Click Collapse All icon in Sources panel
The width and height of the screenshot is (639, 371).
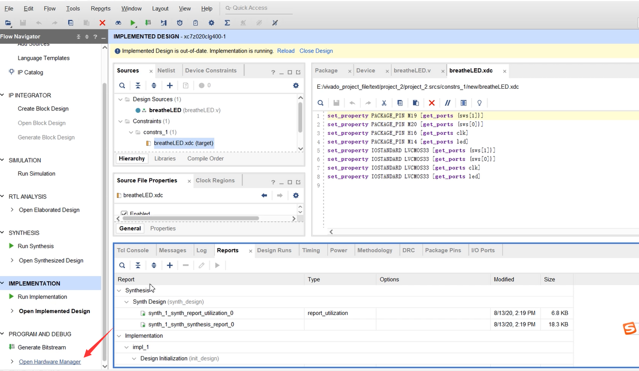click(138, 85)
